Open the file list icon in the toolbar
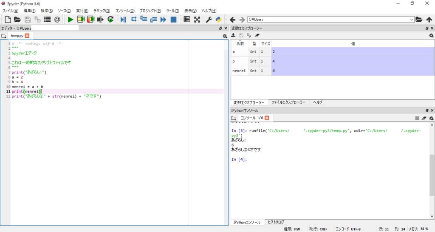 pyautogui.click(x=48, y=20)
